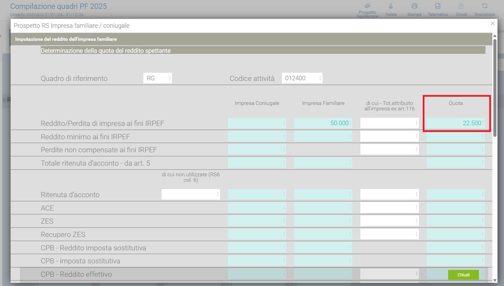
Task: Click ACE Impresa Coniugale cell
Action: coord(257,208)
